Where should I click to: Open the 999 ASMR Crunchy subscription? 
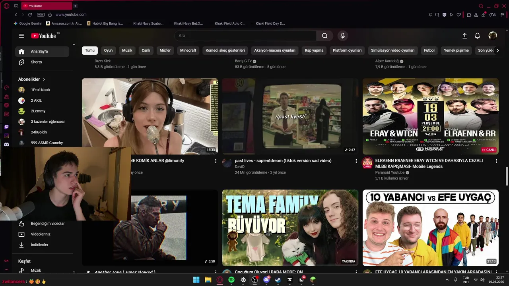[42, 143]
